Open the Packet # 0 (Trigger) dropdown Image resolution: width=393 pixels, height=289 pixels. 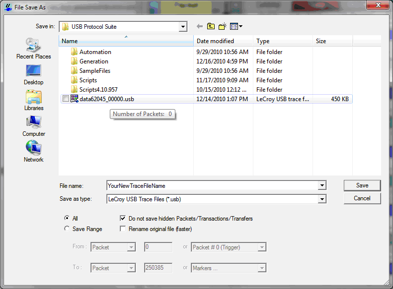(262, 247)
